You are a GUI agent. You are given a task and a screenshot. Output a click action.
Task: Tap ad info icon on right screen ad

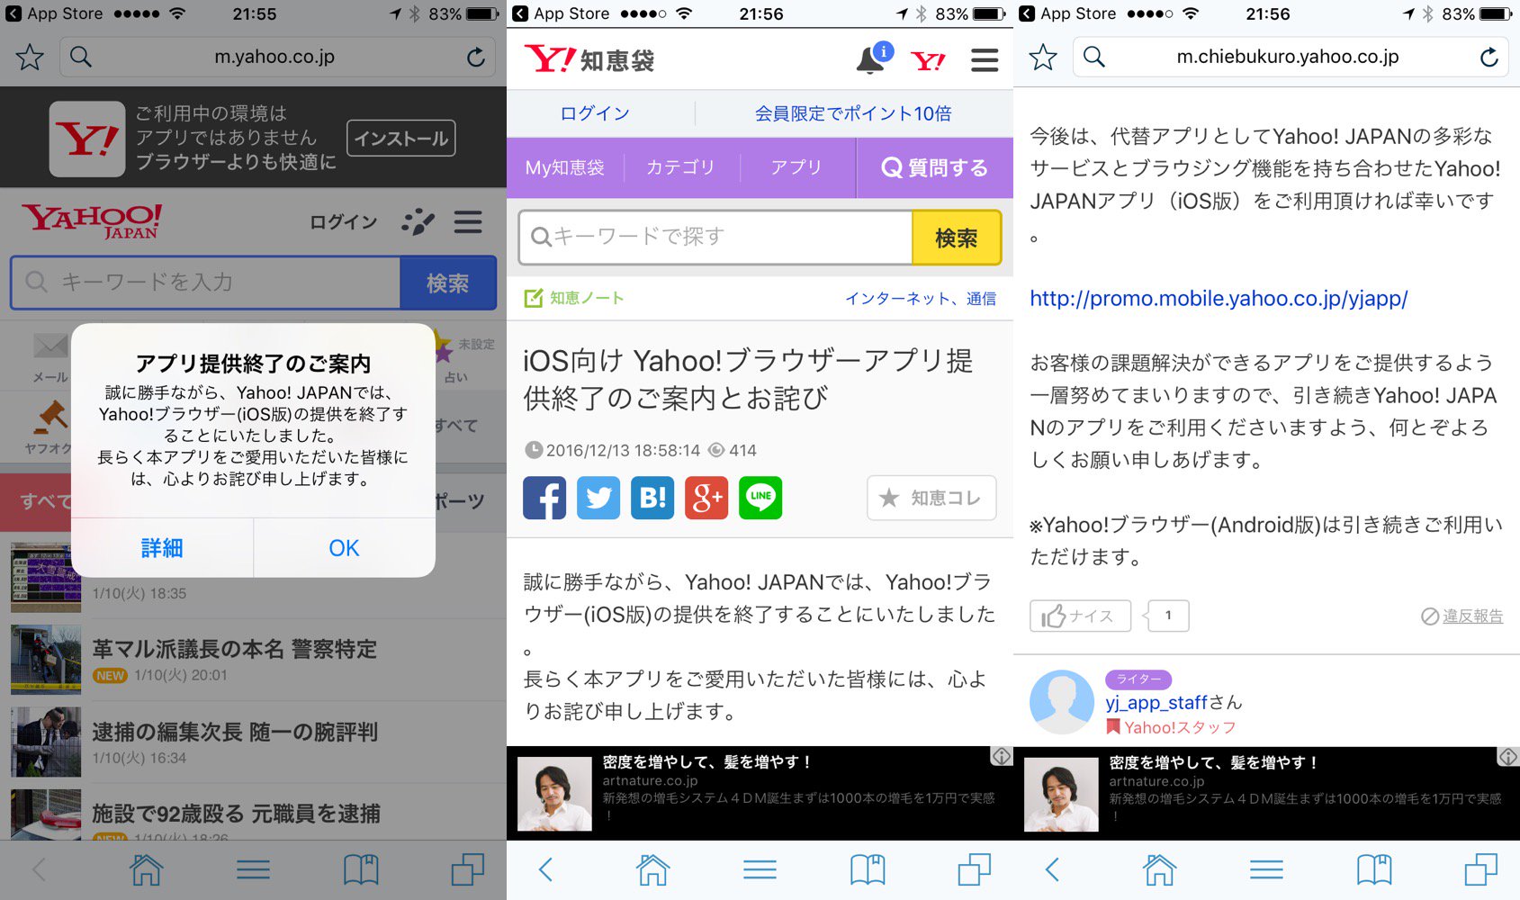[x=1508, y=757]
